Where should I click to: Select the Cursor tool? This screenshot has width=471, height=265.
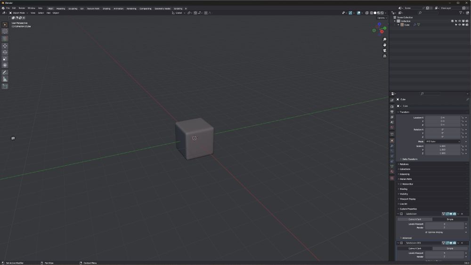(x=5, y=31)
